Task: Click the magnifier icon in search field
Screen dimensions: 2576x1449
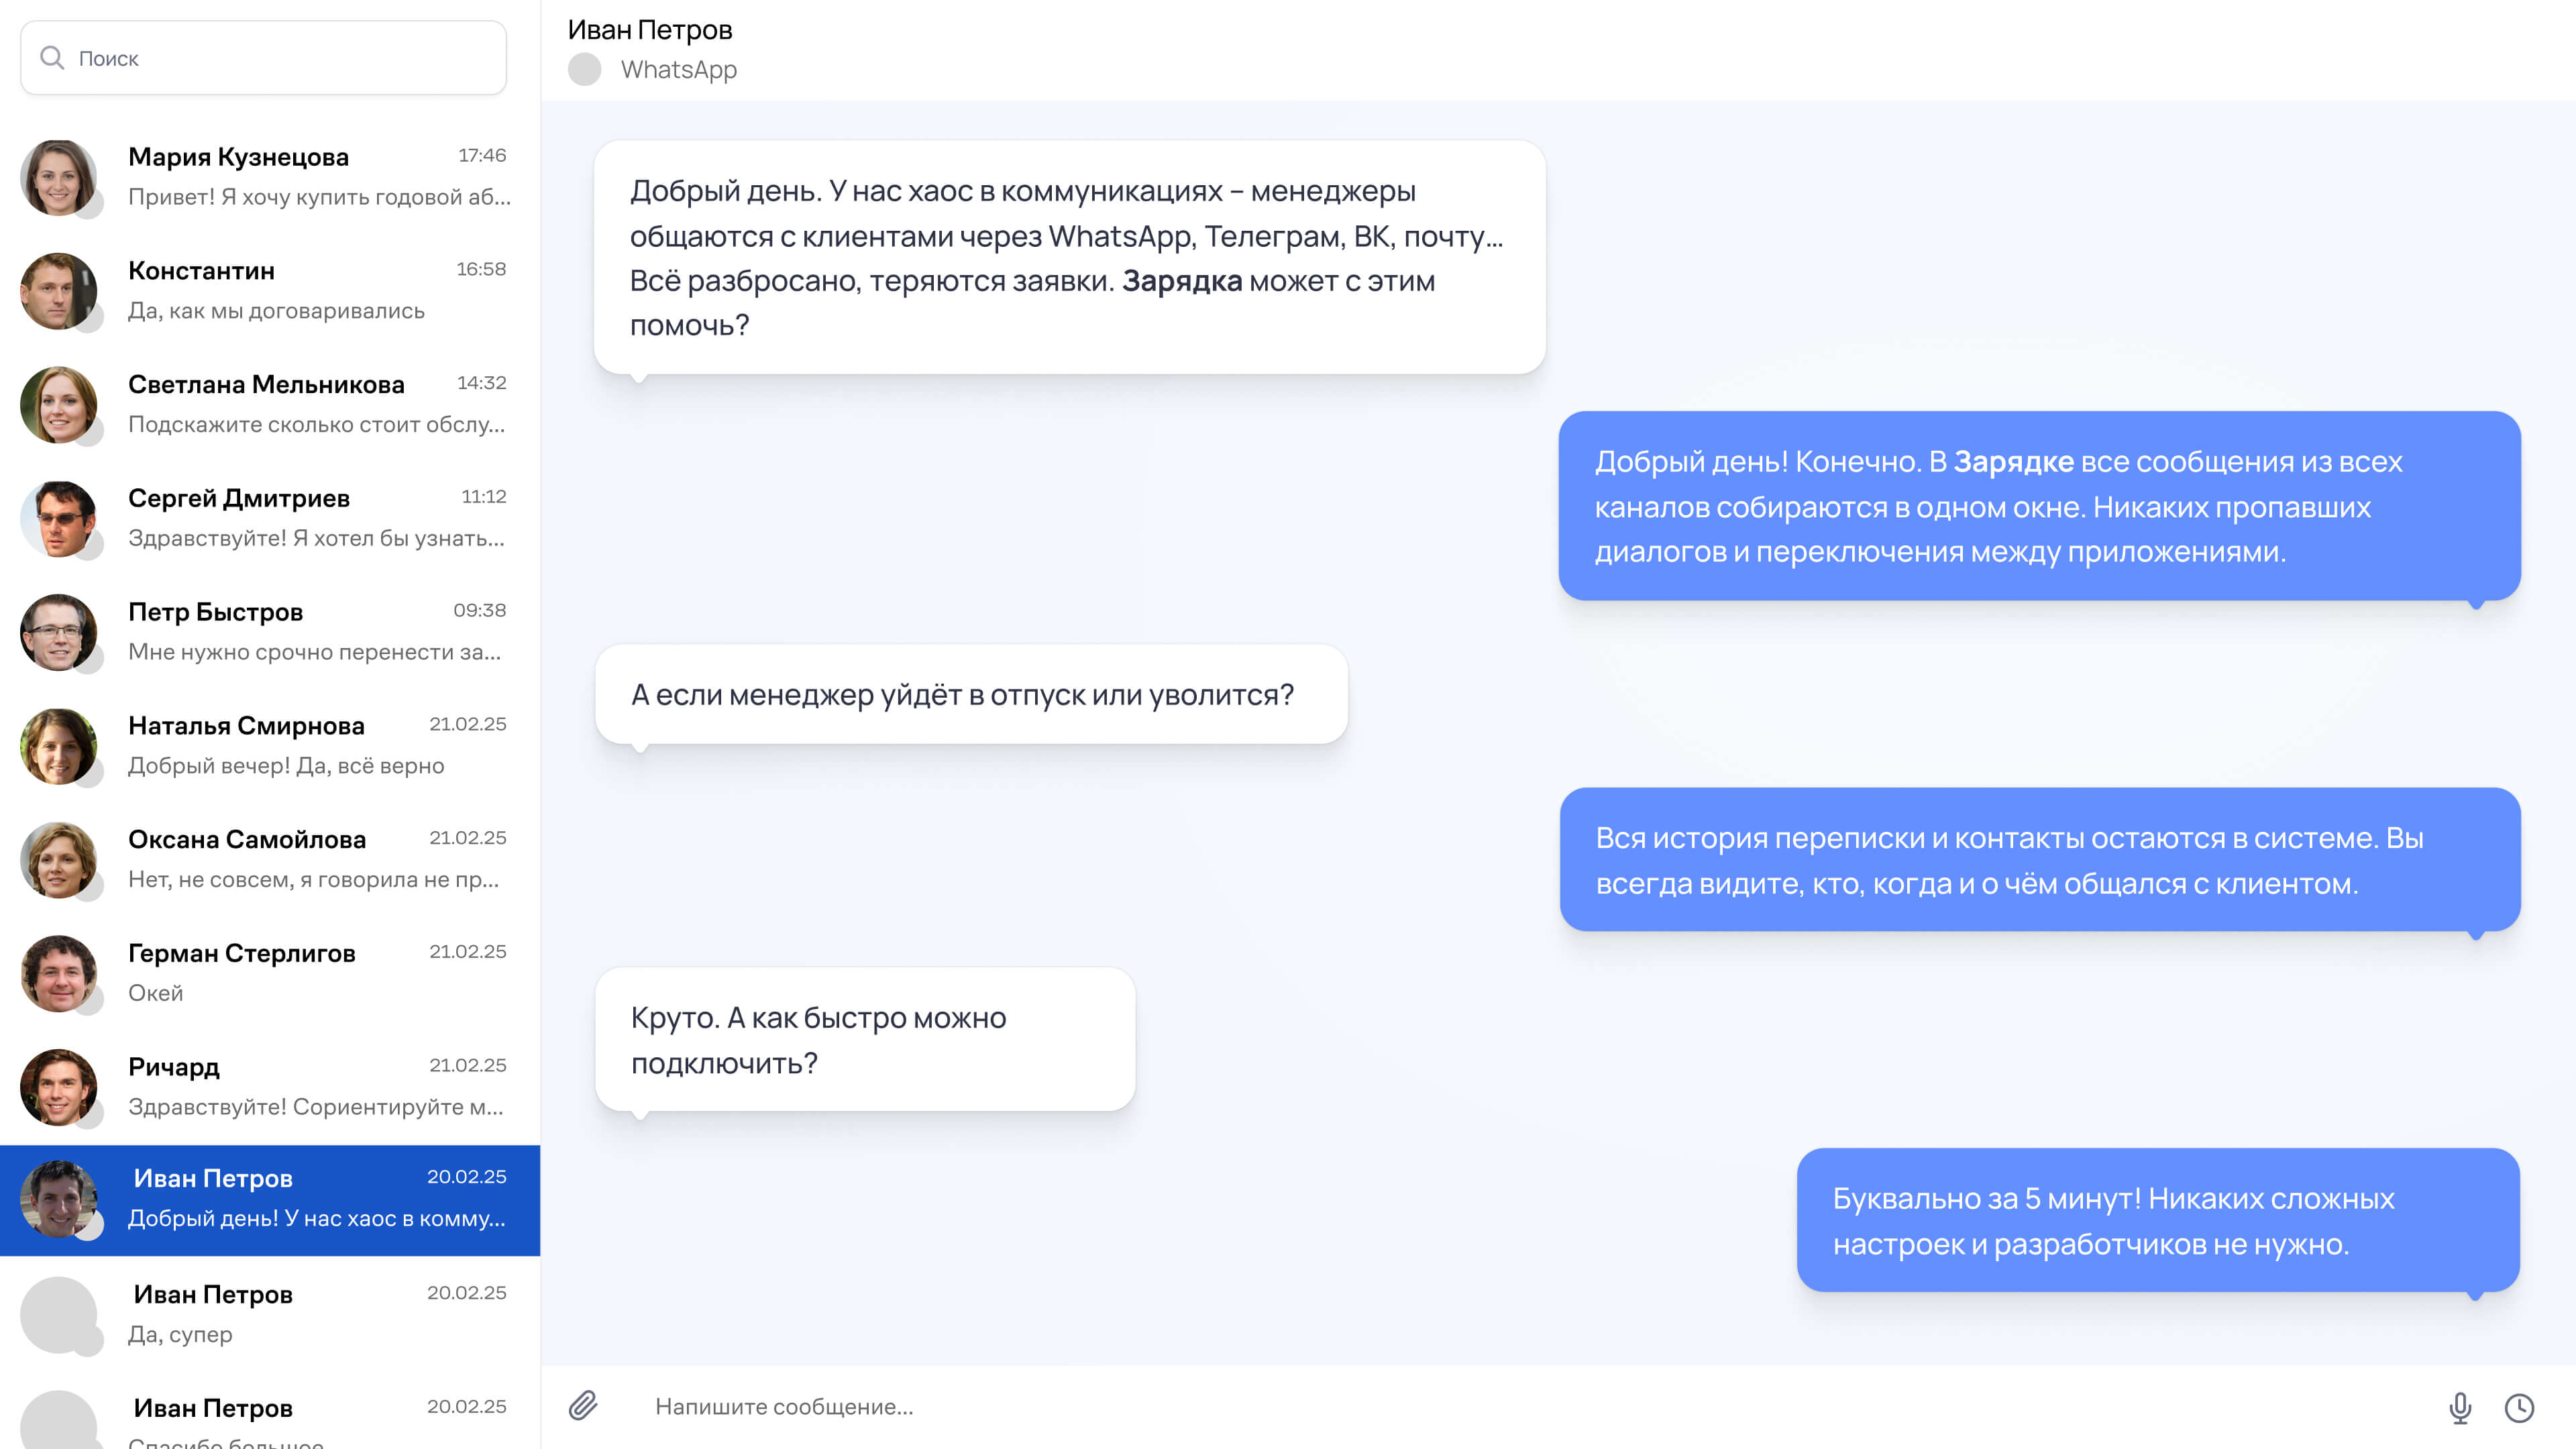Action: 52,58
